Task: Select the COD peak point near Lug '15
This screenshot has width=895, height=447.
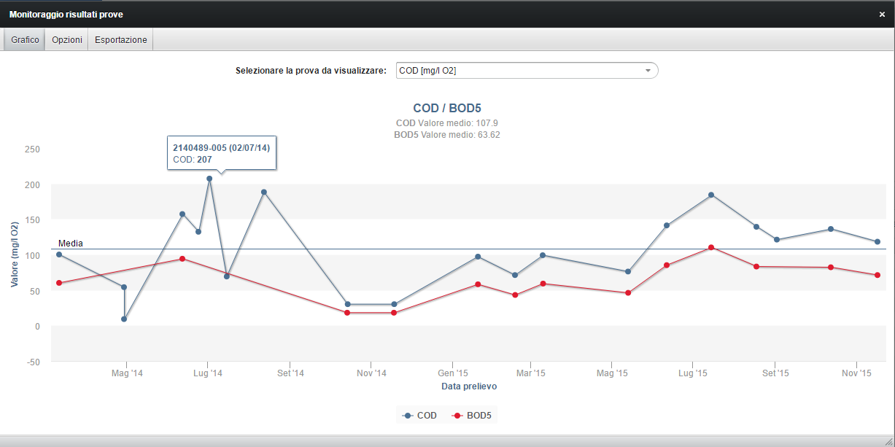Action: click(x=711, y=195)
